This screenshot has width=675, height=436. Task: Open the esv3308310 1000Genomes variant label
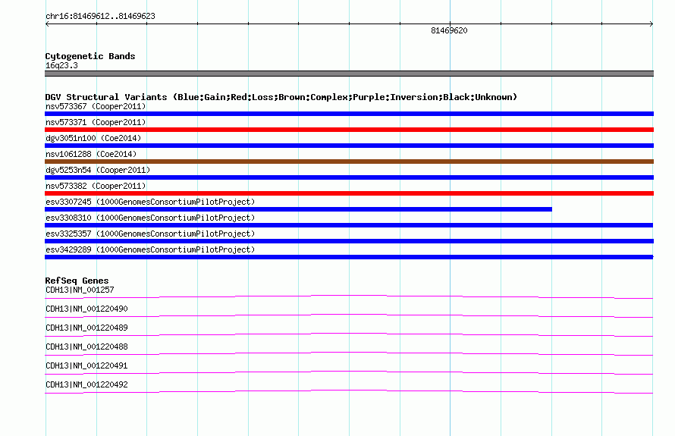click(x=150, y=218)
